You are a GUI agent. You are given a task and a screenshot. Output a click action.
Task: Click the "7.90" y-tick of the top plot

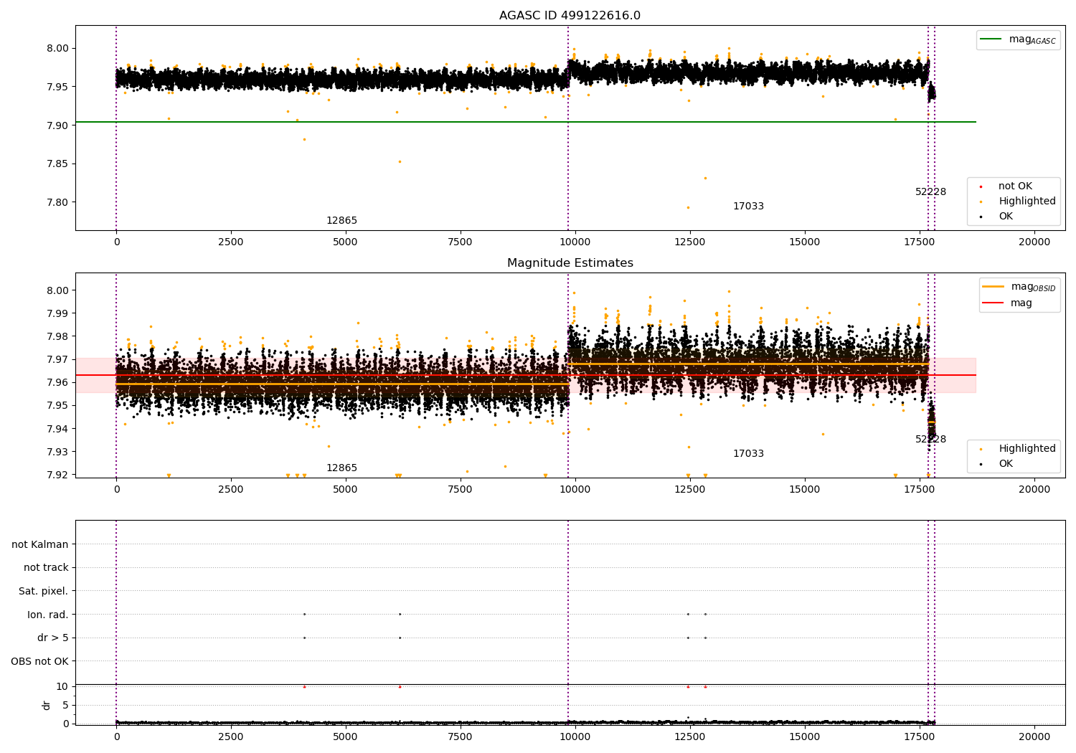coord(57,126)
